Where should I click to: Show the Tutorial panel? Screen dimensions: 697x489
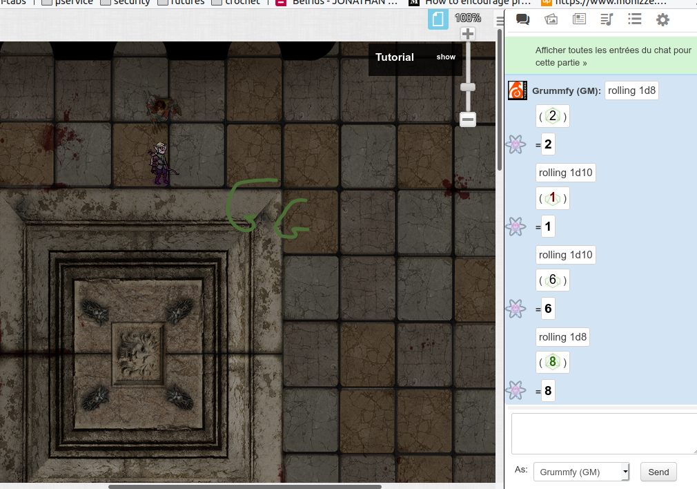446,57
